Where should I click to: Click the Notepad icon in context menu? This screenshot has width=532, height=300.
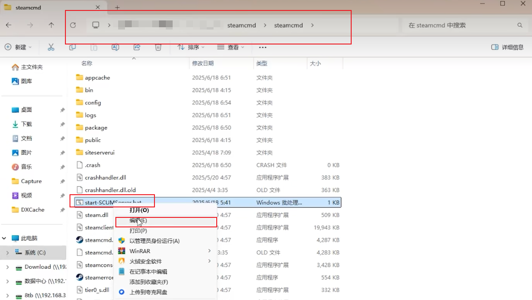tap(121, 271)
